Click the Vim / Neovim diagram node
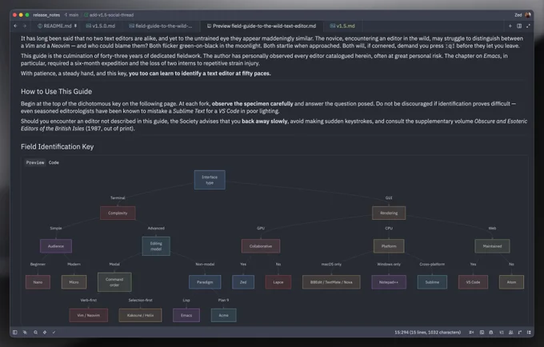The height and width of the screenshot is (347, 544). point(89,315)
